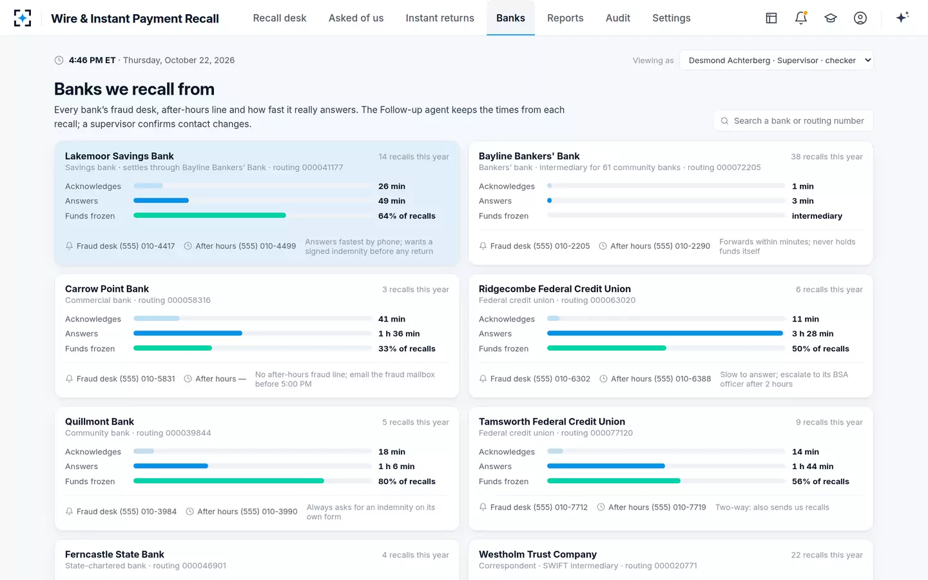Open the Lakemoor Savings Bank card title
This screenshot has height=580, width=928.
(119, 156)
